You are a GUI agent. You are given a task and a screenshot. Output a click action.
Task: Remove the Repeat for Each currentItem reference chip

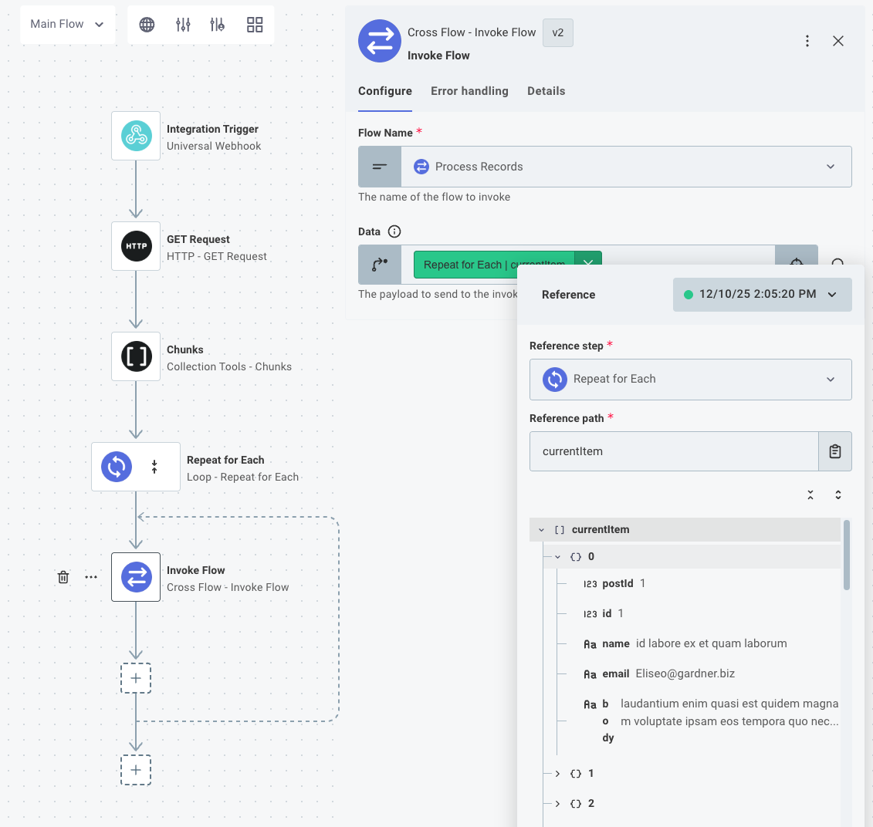588,264
